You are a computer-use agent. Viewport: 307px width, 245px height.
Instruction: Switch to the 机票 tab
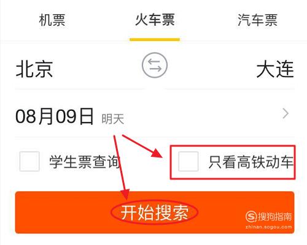click(52, 20)
